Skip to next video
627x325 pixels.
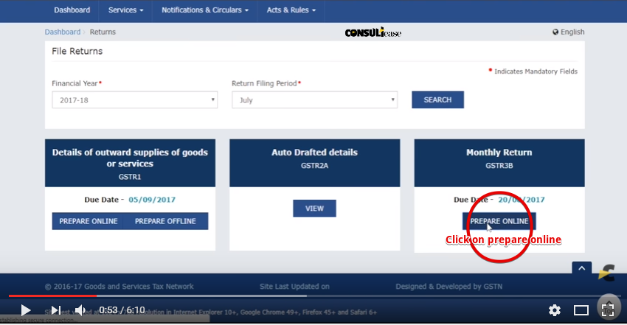pyautogui.click(x=56, y=310)
